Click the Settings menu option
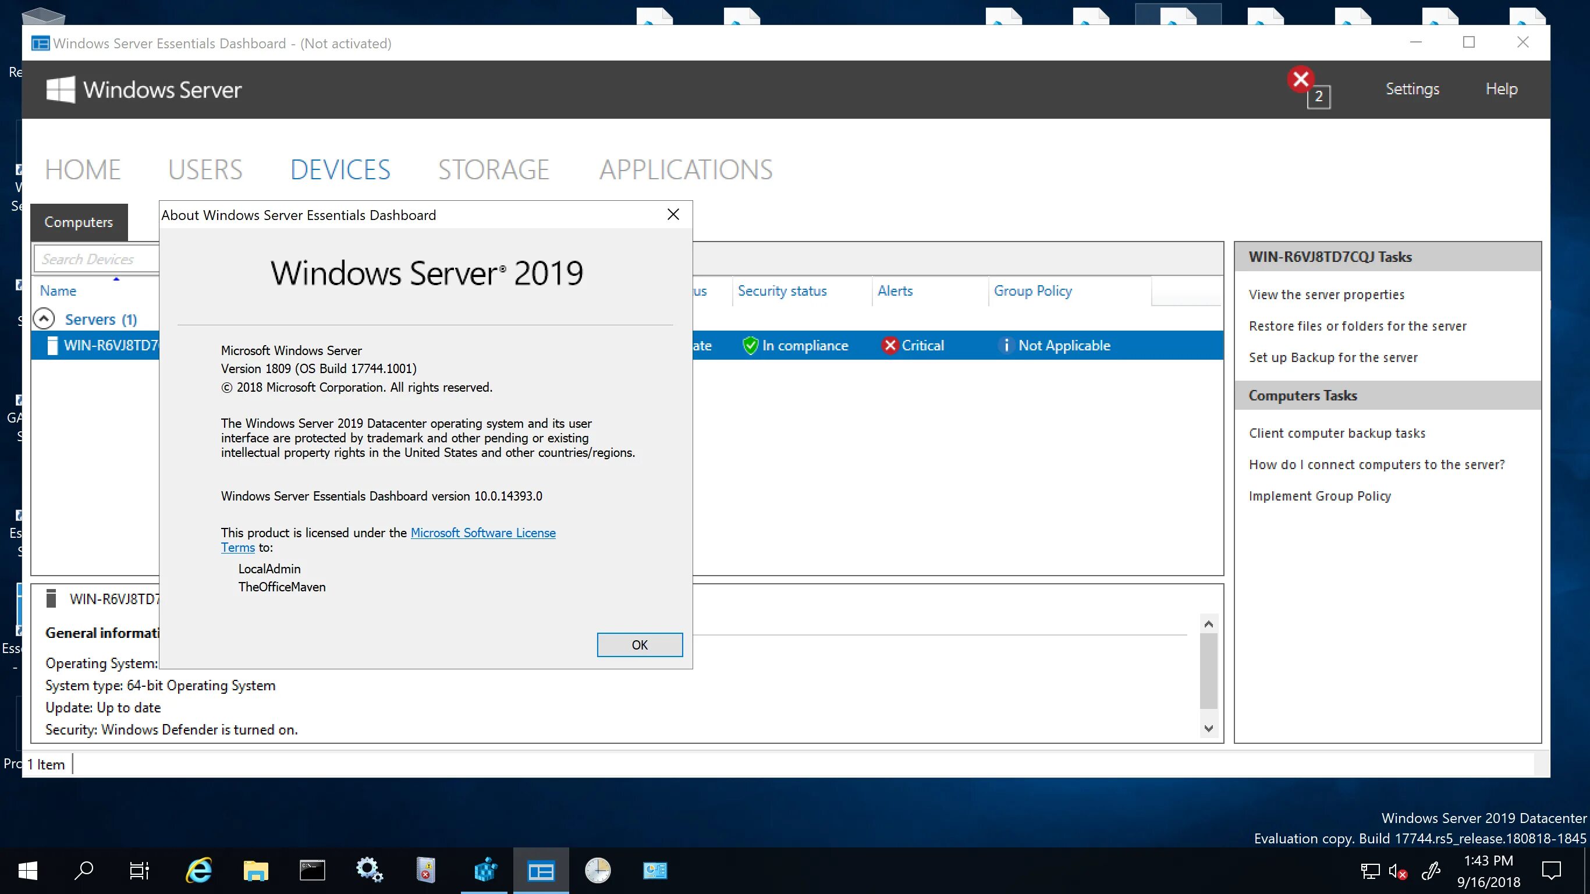Viewport: 1590px width, 894px height. [1411, 88]
